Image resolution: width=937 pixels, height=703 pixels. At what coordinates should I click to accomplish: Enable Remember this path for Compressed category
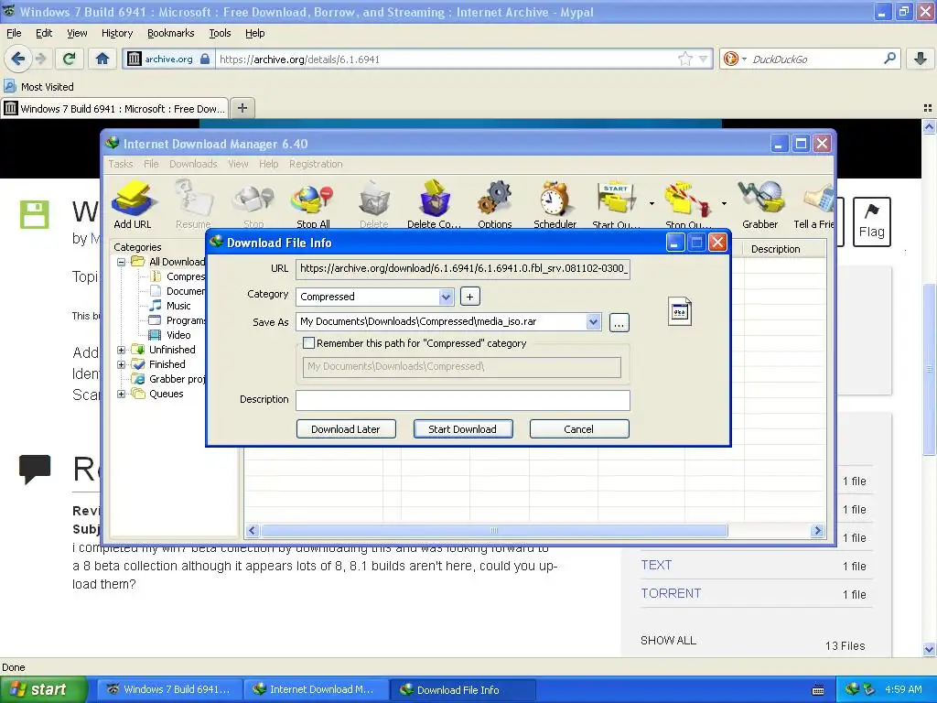point(309,343)
